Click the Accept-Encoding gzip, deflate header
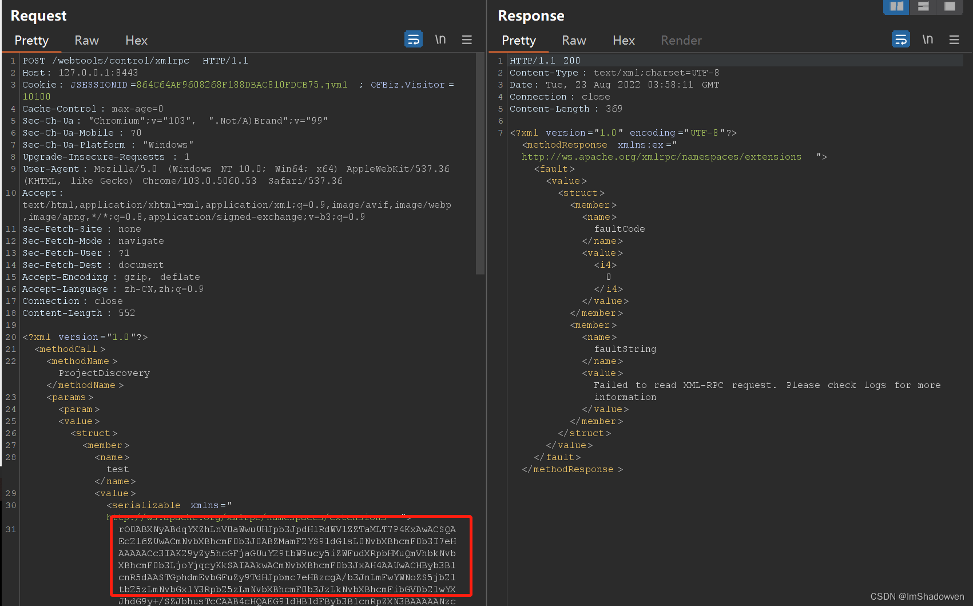Viewport: 973px width, 606px height. (111, 277)
